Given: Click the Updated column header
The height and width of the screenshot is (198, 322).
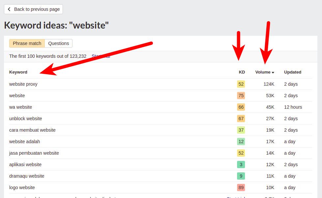Looking at the screenshot, I should (292, 72).
